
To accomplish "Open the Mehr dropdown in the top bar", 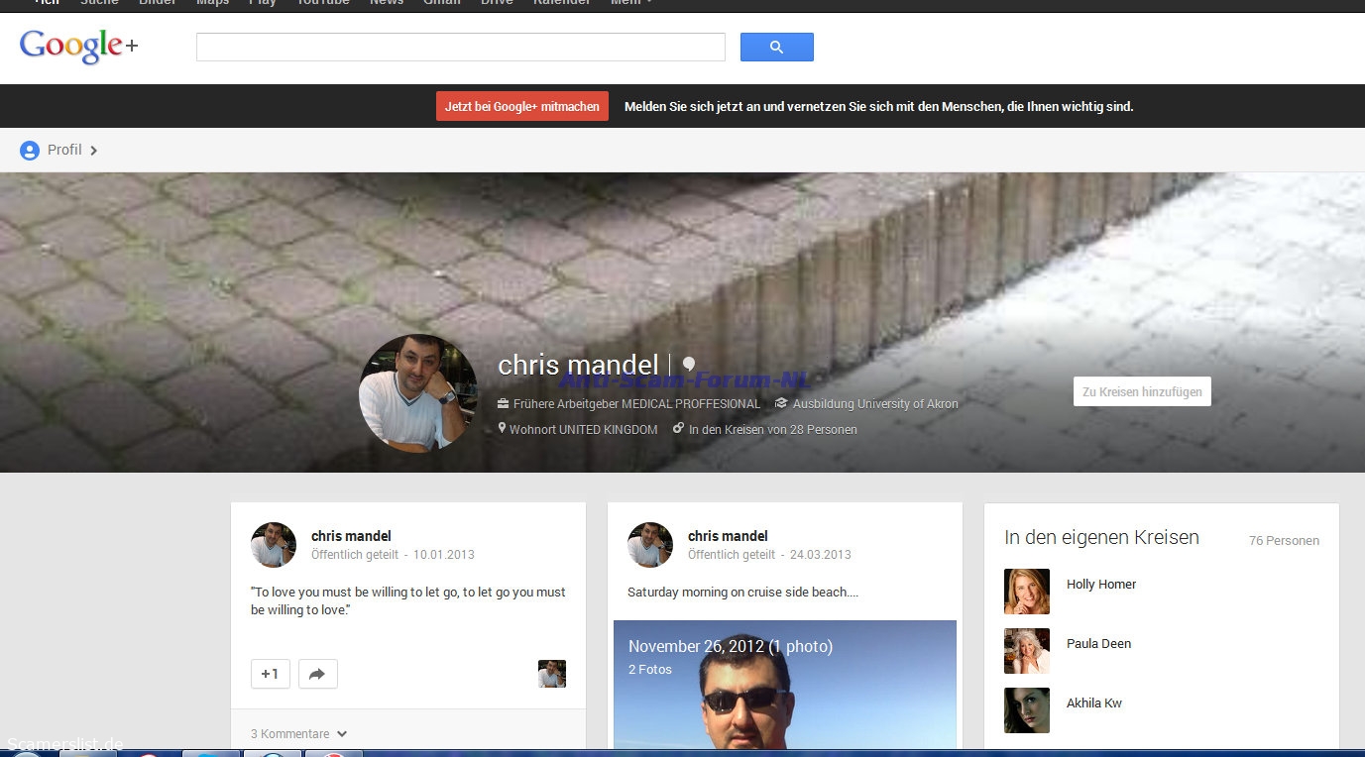I will [630, 3].
